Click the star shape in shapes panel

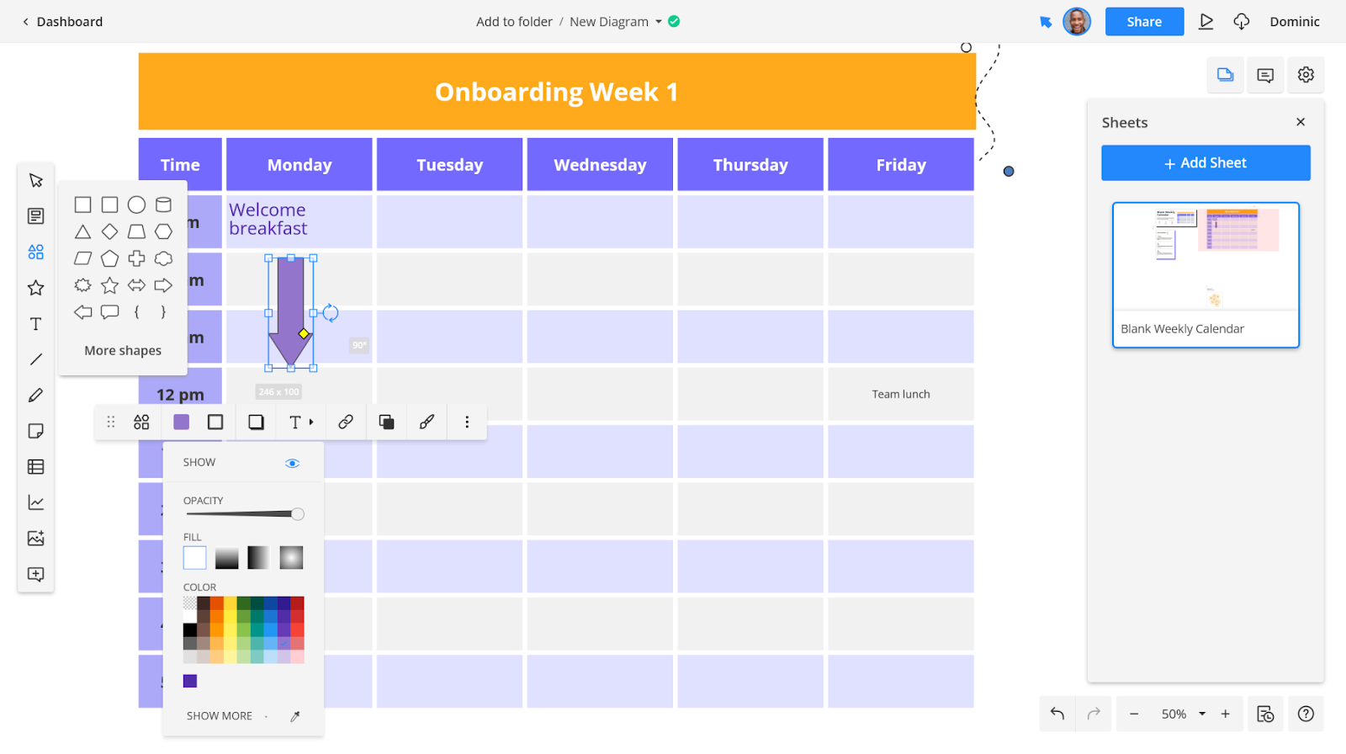pyautogui.click(x=109, y=285)
